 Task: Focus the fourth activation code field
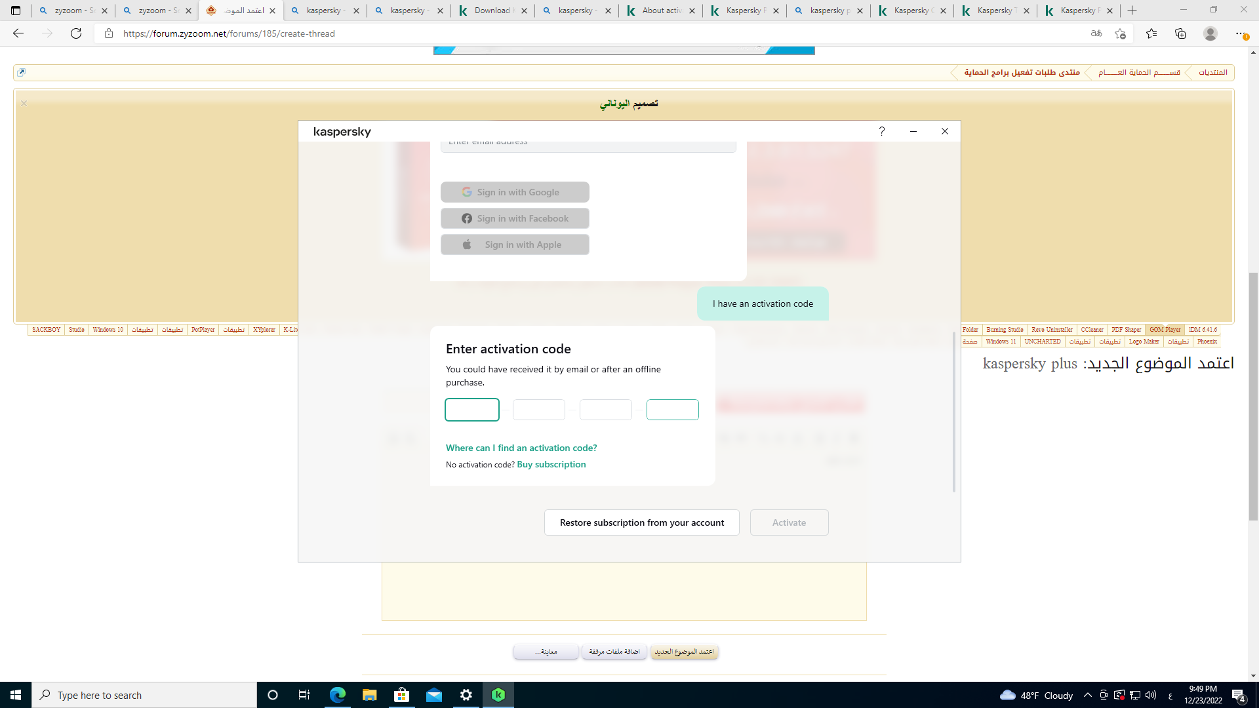(673, 410)
